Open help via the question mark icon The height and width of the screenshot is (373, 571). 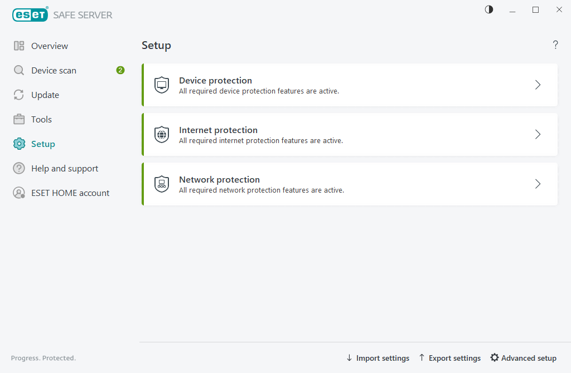pyautogui.click(x=555, y=45)
